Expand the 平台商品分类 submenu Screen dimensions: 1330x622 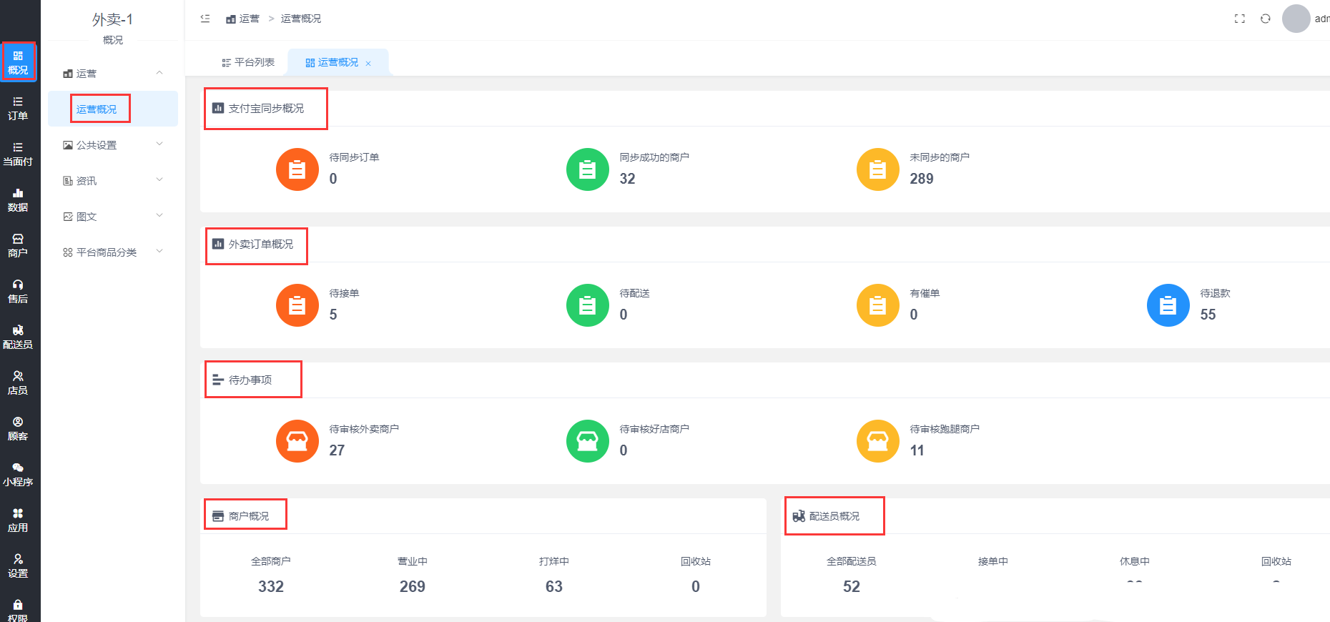[113, 252]
